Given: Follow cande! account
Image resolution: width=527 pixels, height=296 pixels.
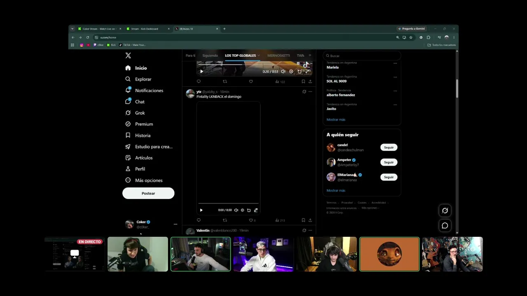Looking at the screenshot, I should click(x=389, y=147).
